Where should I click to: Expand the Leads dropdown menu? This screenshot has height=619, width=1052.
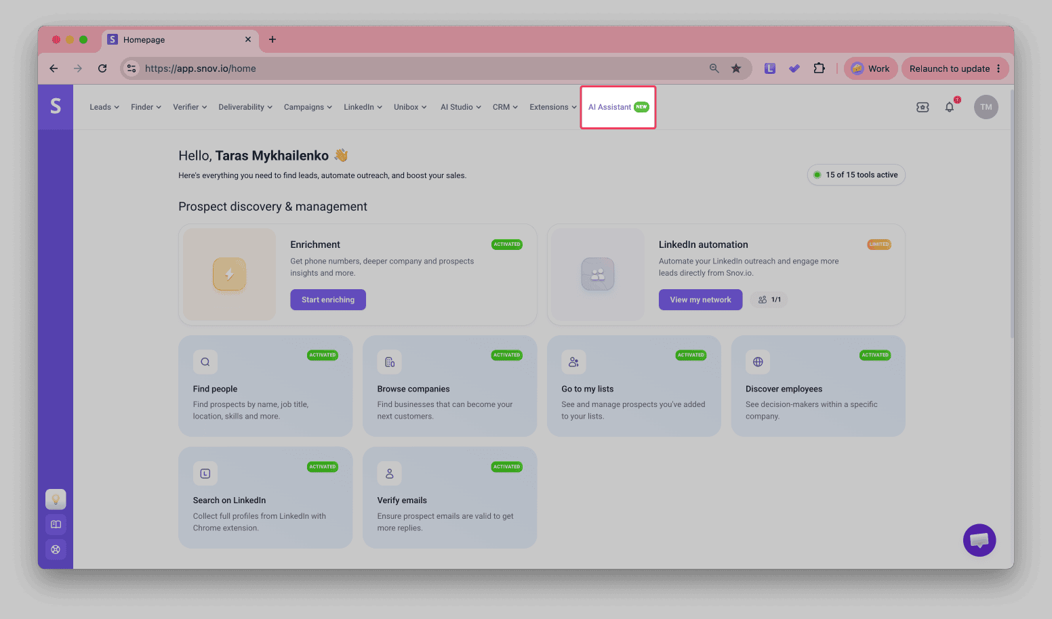(x=104, y=107)
